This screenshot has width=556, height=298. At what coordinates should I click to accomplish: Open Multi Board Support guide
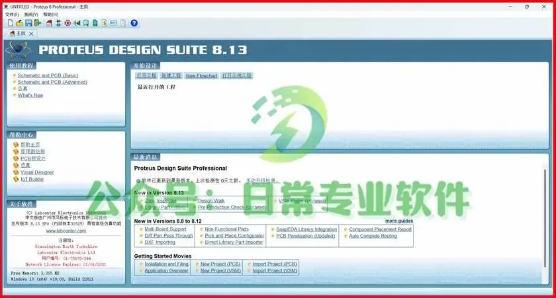165,229
